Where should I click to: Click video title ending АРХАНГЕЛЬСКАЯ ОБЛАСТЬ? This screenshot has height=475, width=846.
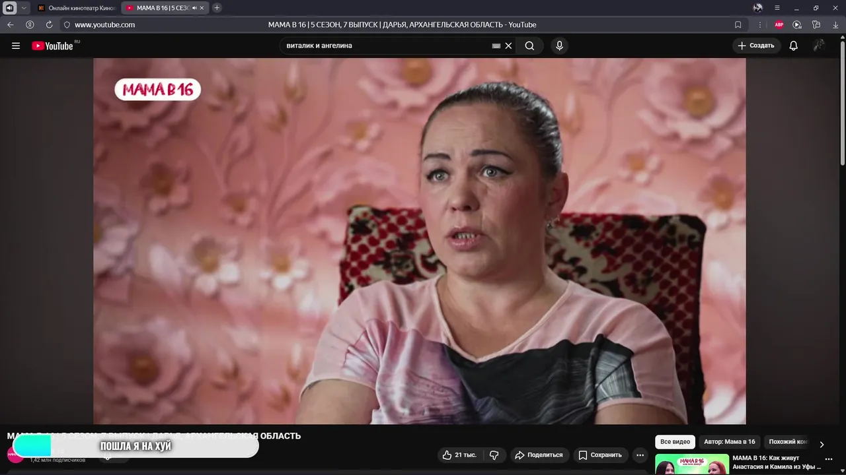tap(153, 436)
